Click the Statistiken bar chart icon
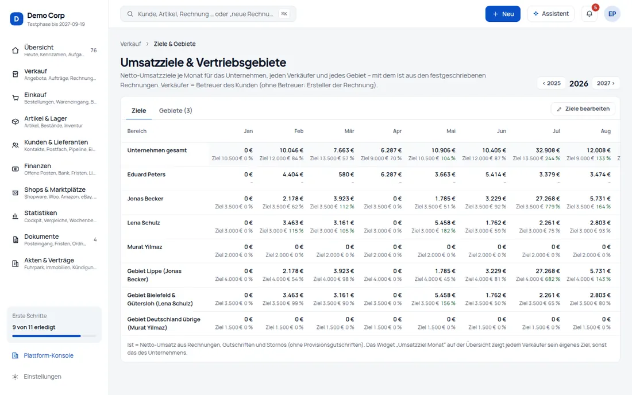Screen dimensions: 632x395 (16, 216)
